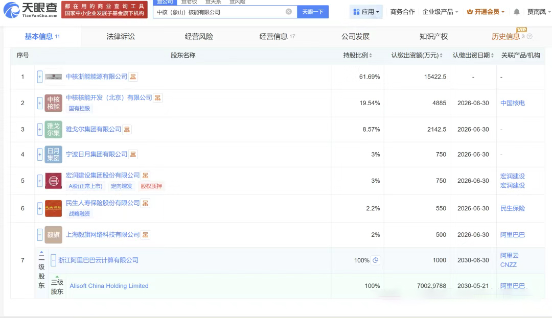Collapse the 上海毅旗网络科技有限公司 shareholder row
Image resolution: width=552 pixels, height=318 pixels.
coord(40,235)
